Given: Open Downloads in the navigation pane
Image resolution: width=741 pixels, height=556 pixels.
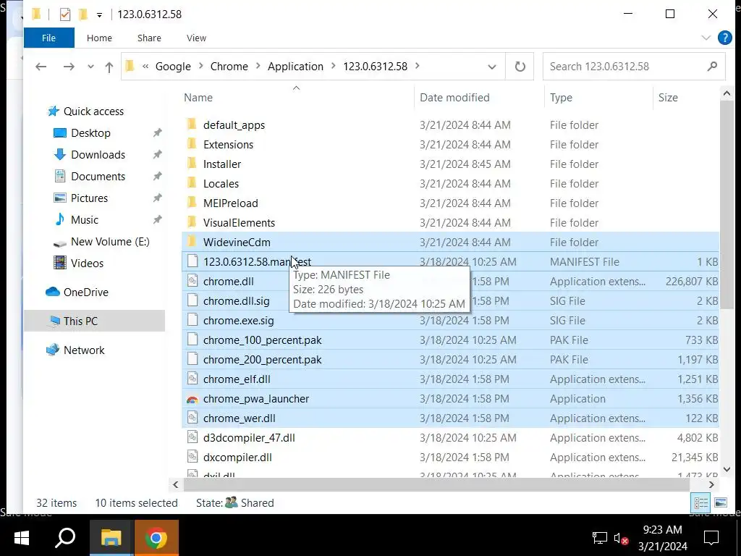Looking at the screenshot, I should 98,155.
